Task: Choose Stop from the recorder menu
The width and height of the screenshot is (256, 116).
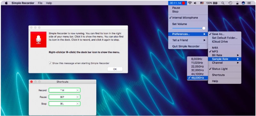Action: coord(188,11)
